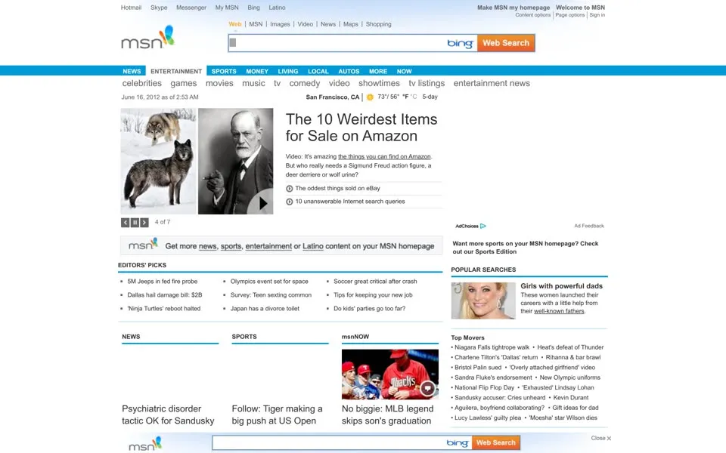Image resolution: width=726 pixels, height=453 pixels.
Task: Click the MSN butterfly logo at top
Action: click(x=147, y=38)
